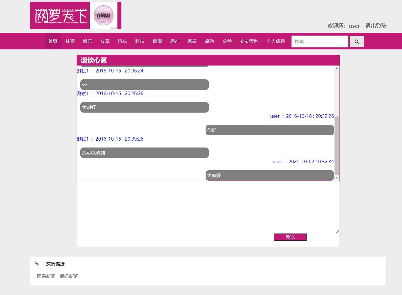The image size is (402, 295).
Task: Open the 娱乐 section
Action: 88,41
